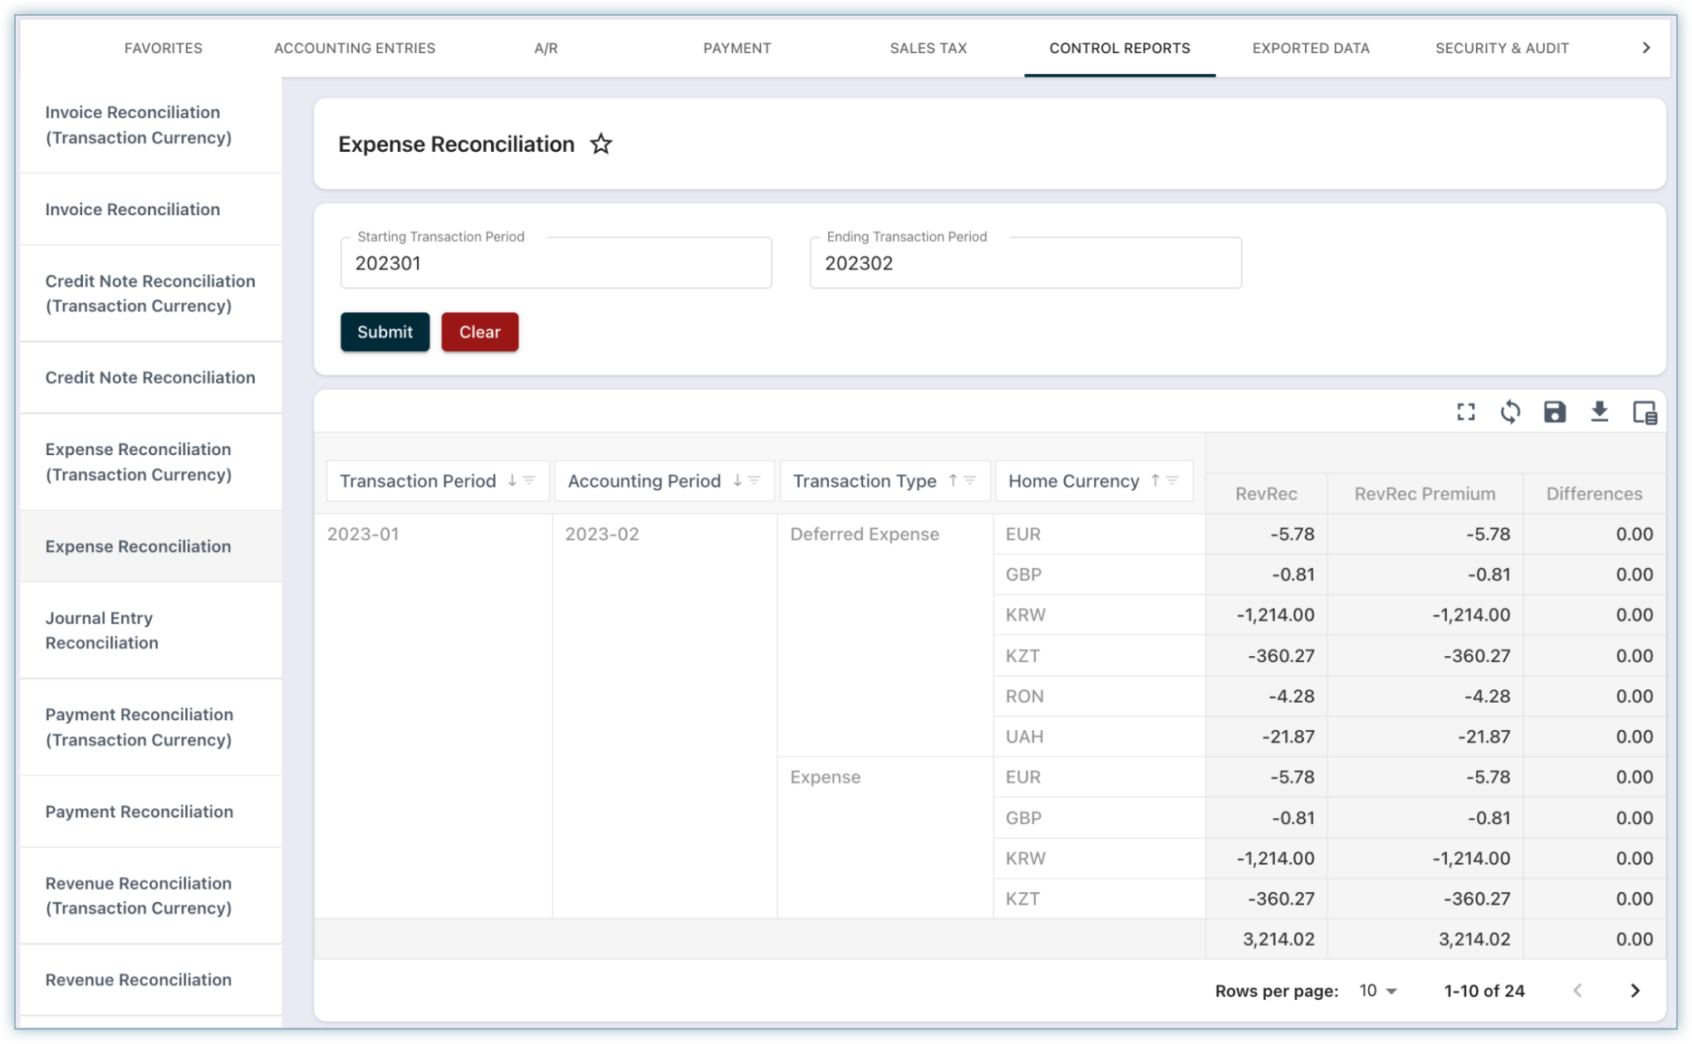This screenshot has width=1692, height=1044.
Task: Click the red Clear button
Action: coord(479,332)
